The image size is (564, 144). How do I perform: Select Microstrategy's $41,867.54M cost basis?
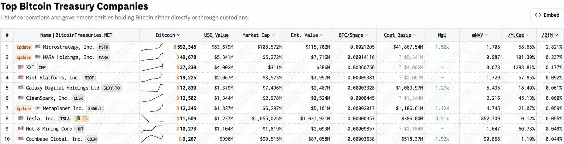(x=408, y=47)
